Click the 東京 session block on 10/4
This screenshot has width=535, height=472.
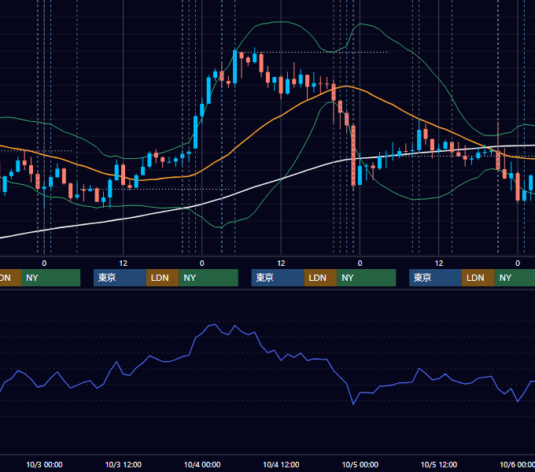coord(278,278)
